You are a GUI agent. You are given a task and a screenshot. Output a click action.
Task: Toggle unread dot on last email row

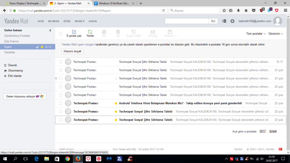pyautogui.click(x=116, y=120)
